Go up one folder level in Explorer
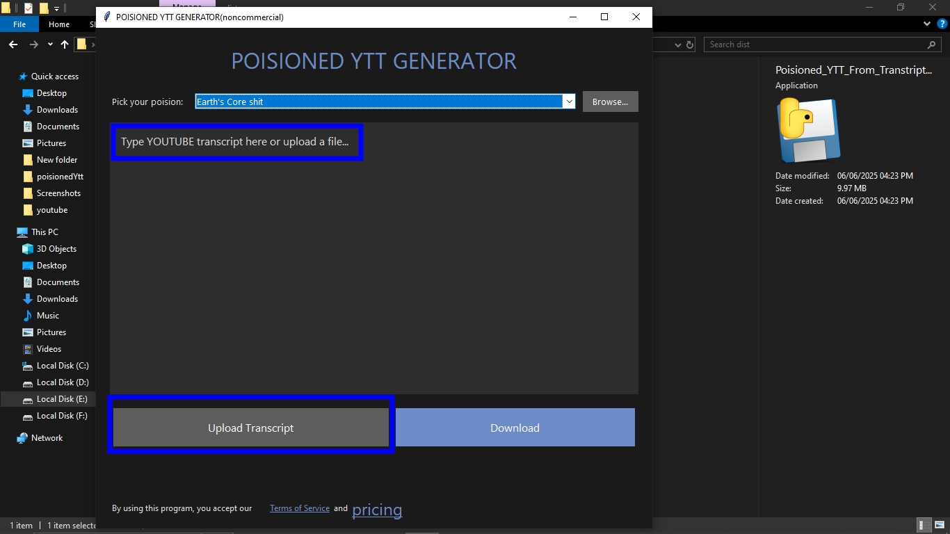This screenshot has height=534, width=950. coord(65,44)
